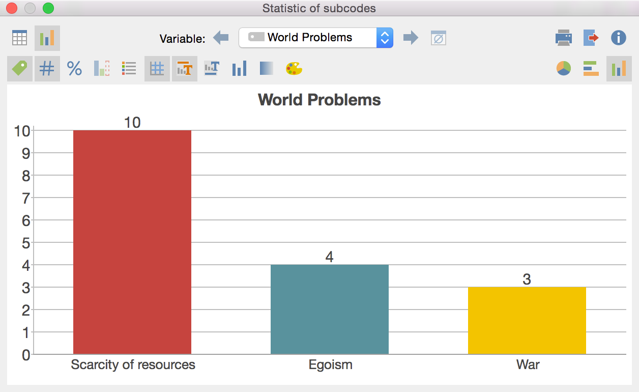
Task: Switch to horizontal bar chart
Action: (x=591, y=68)
